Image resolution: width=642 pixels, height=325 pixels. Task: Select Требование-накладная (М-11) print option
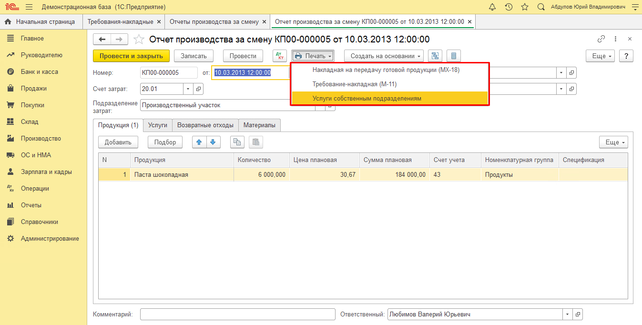coord(355,84)
